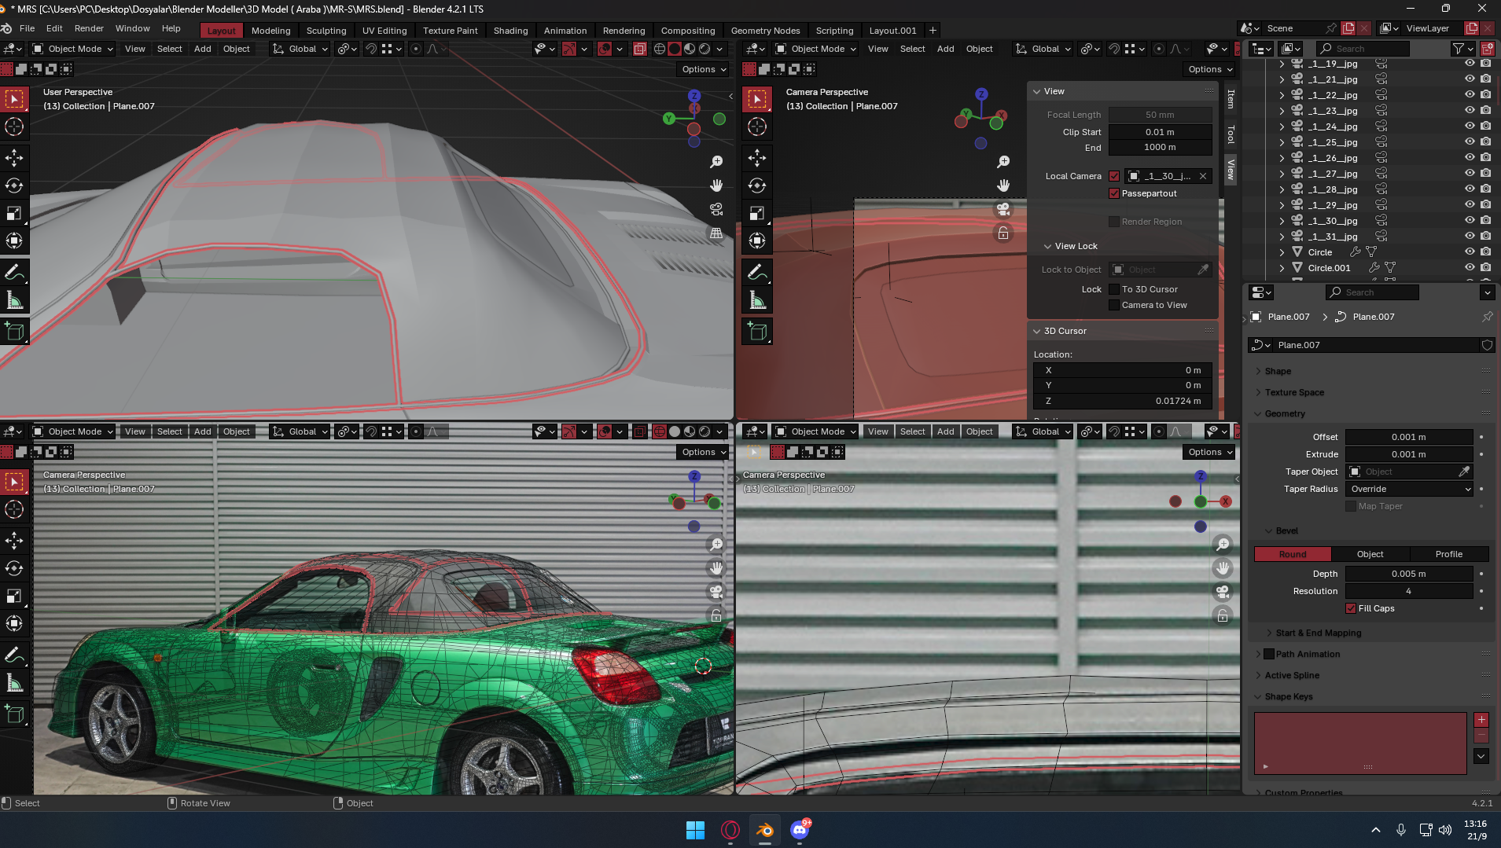The width and height of the screenshot is (1501, 848).
Task: Select the Measure tool in User Perspective viewport
Action: (14, 299)
